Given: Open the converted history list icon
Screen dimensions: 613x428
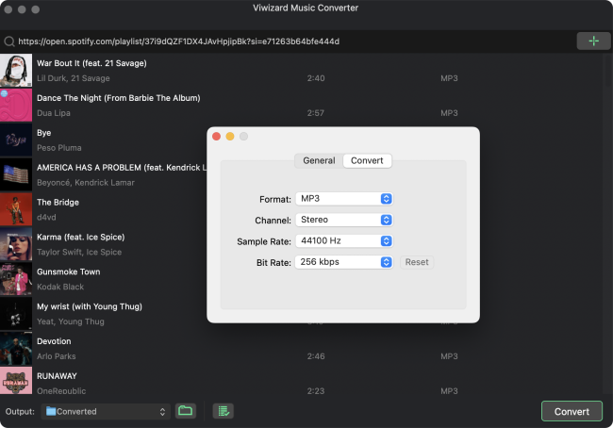Looking at the screenshot, I should (x=224, y=411).
